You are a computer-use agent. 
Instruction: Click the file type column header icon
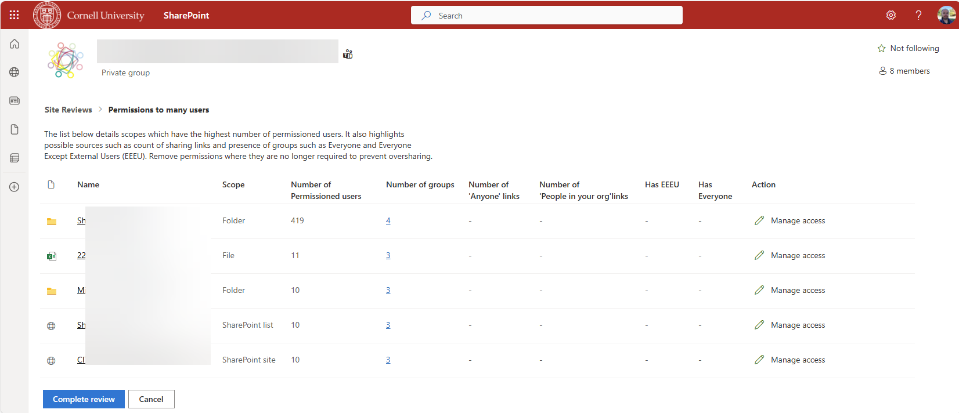(51, 184)
